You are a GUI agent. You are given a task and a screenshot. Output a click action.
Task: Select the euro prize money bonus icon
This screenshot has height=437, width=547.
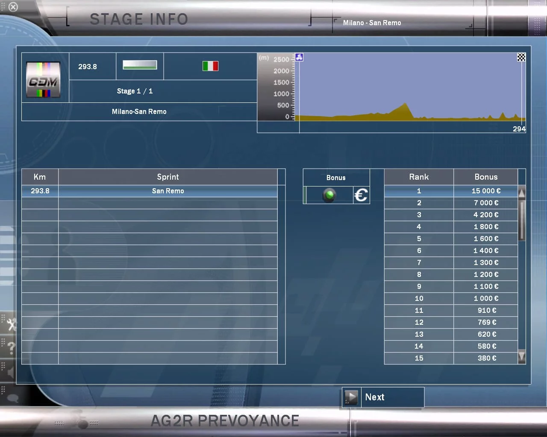(361, 195)
